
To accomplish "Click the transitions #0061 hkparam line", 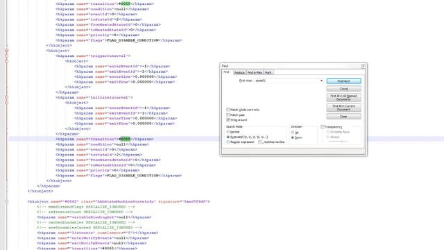I will click(87, 249).
